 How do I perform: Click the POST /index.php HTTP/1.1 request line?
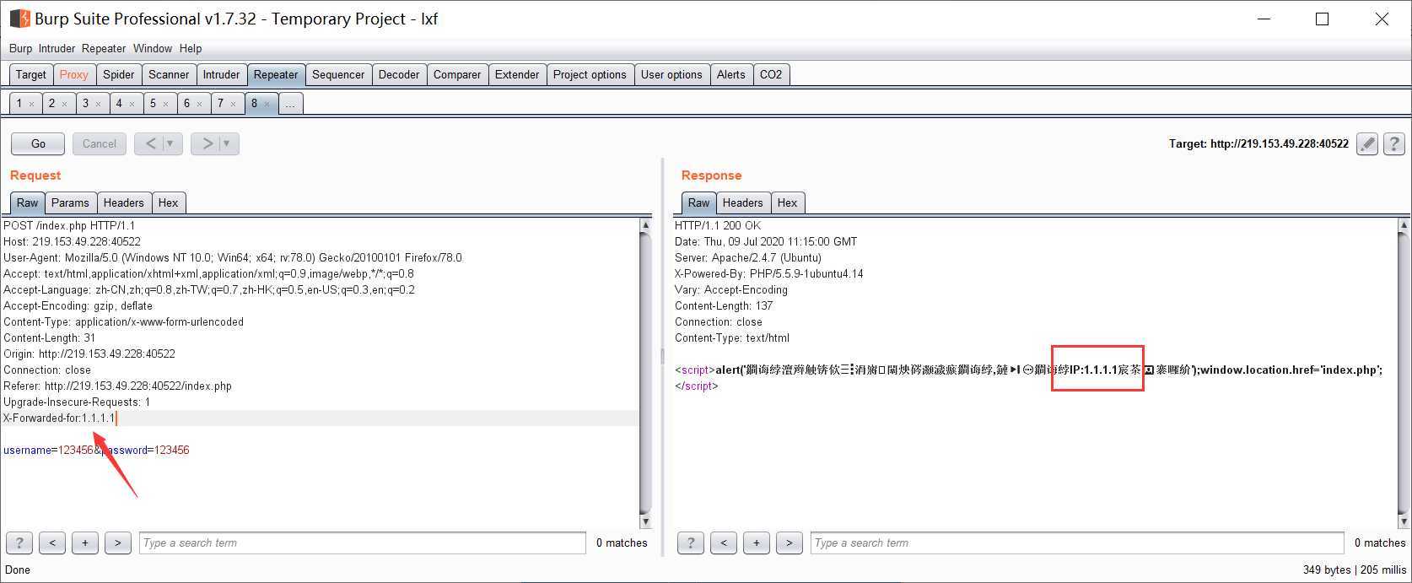click(x=69, y=225)
